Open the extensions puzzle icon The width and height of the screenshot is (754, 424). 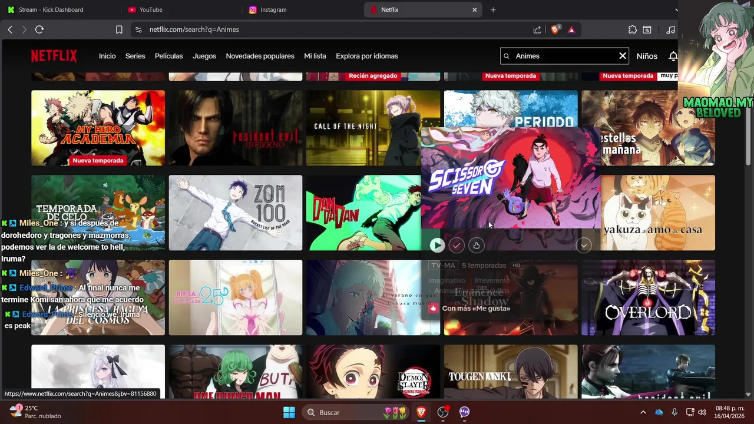[x=633, y=29]
